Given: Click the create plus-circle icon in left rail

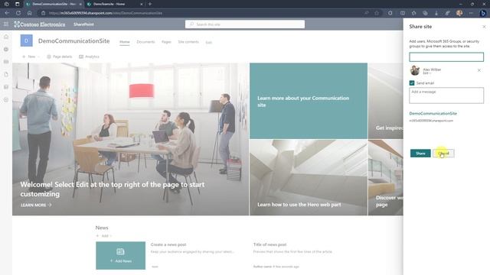Looking at the screenshot, I should (x=6, y=100).
